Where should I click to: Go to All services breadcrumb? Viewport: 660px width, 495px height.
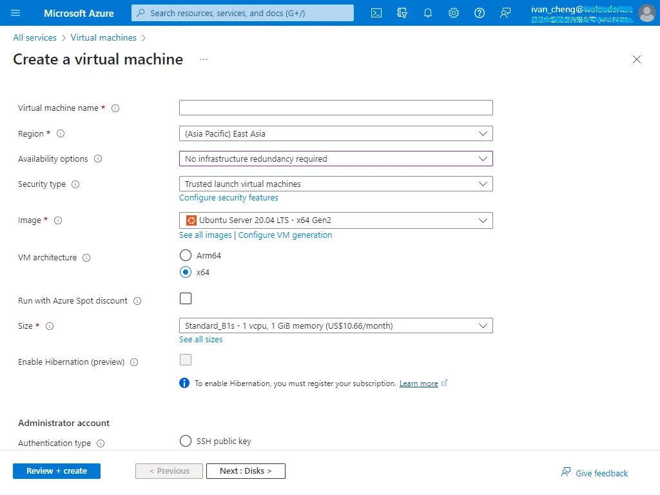click(35, 37)
